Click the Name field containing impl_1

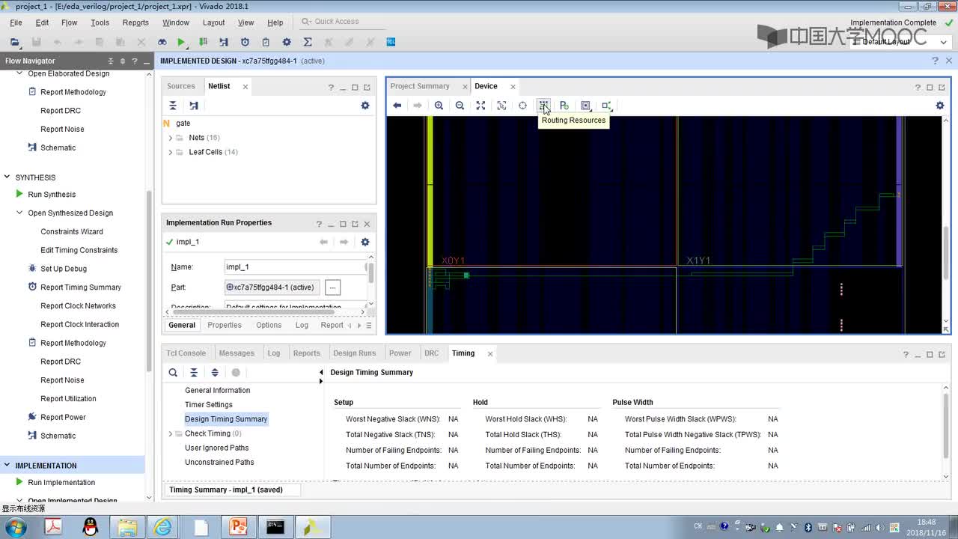pos(295,267)
